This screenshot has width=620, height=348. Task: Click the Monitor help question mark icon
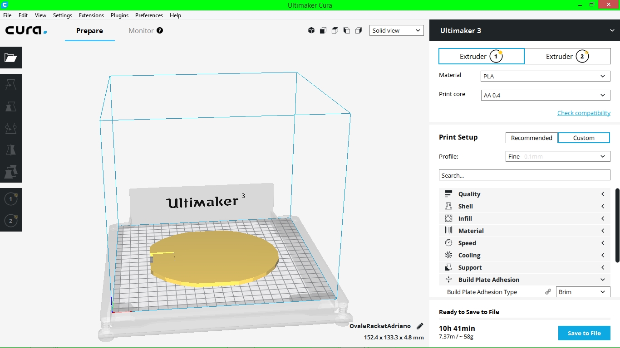pos(160,30)
